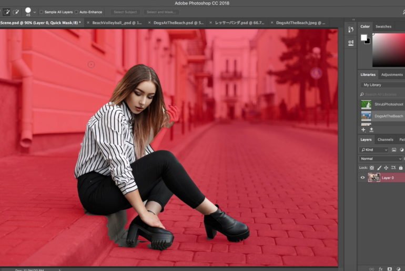405x271 pixels.
Task: Toggle Lock image pixels brush icon
Action: click(x=379, y=168)
